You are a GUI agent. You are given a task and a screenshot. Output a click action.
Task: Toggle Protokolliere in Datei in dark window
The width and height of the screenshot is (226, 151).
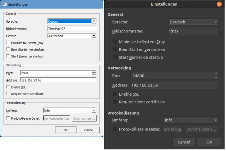tap(115, 129)
